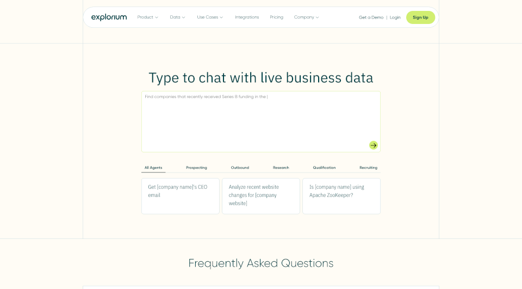Viewport: 522px width, 289px height.
Task: Select the All Agents tab
Action: (153, 168)
